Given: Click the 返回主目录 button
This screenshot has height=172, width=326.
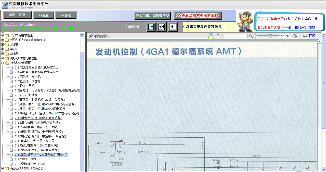Looking at the screenshot, I should [x=17, y=15].
